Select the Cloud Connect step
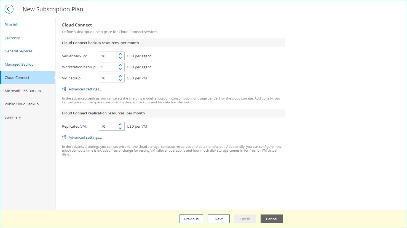Viewport: 407px width, 228px height. (x=28, y=77)
